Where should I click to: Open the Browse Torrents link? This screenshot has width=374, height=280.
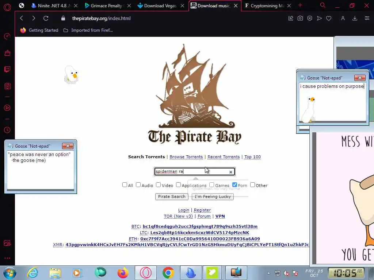[186, 157]
